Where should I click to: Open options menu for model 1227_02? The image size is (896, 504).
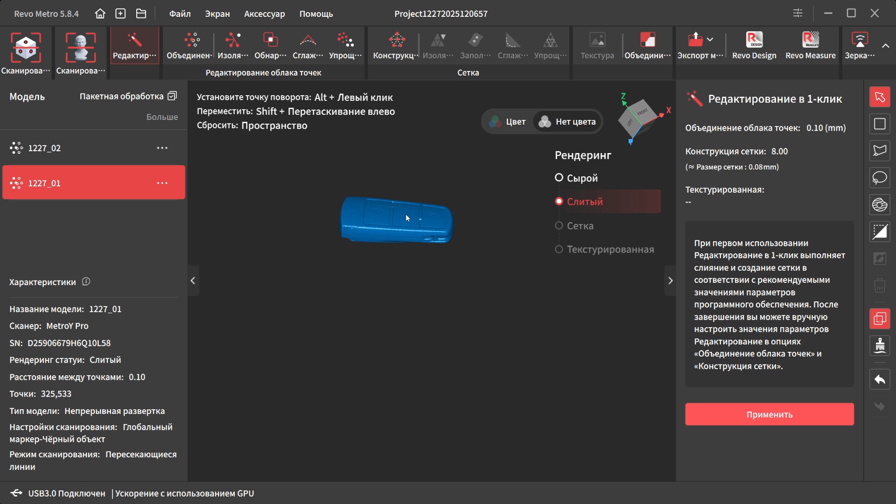162,148
